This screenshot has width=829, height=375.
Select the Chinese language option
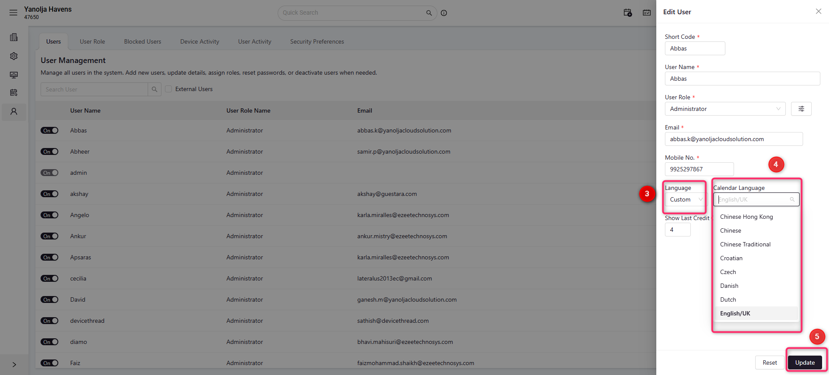point(756,230)
